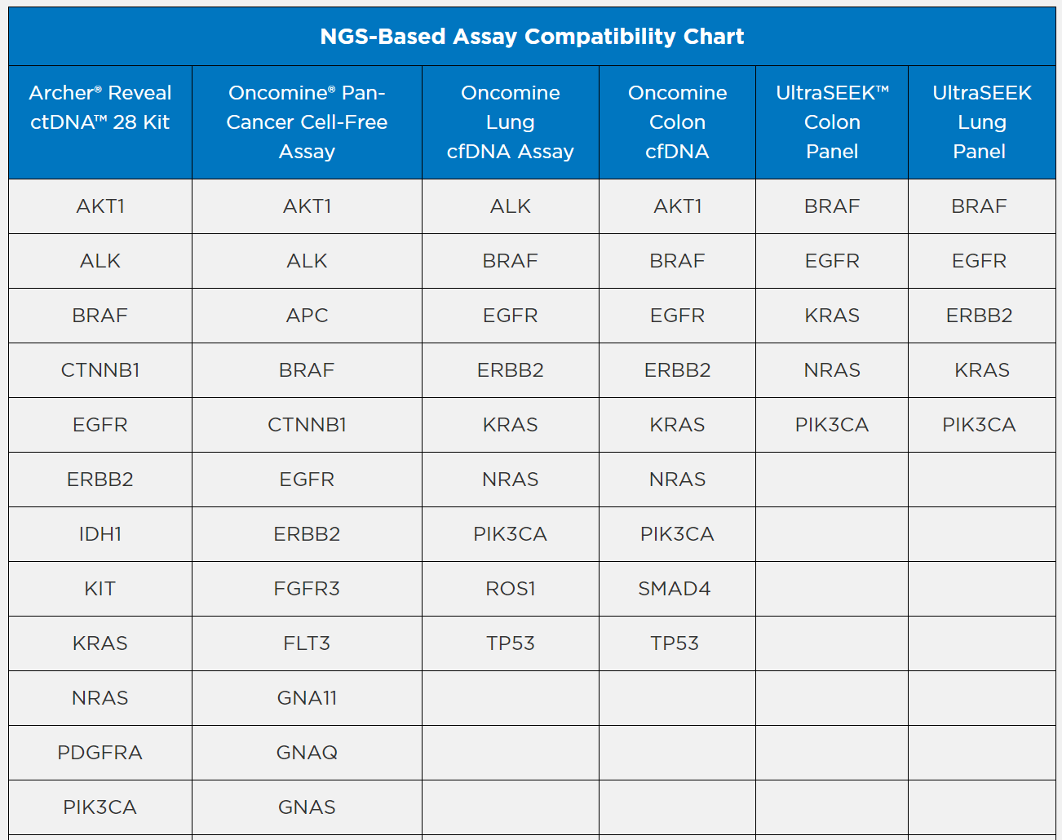
Task: Select the Oncomine Lung cfDNA Assay header
Action: [x=510, y=122]
